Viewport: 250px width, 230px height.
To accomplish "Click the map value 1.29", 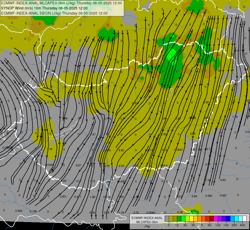I will click(x=235, y=117).
